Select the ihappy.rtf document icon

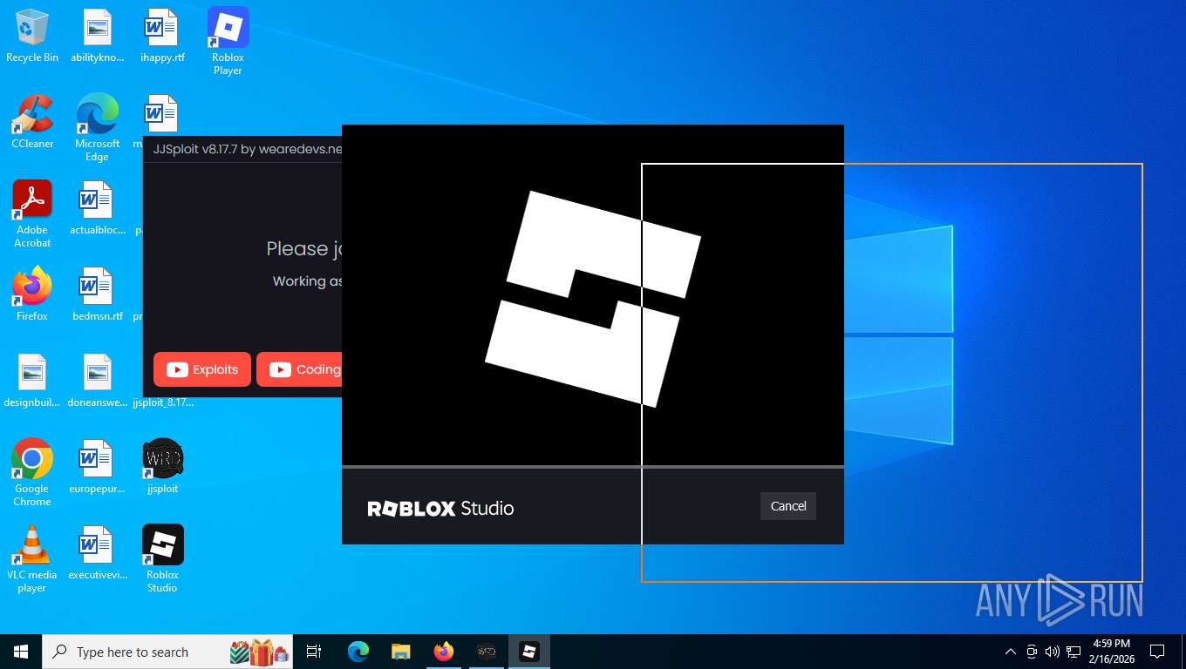pos(162,37)
